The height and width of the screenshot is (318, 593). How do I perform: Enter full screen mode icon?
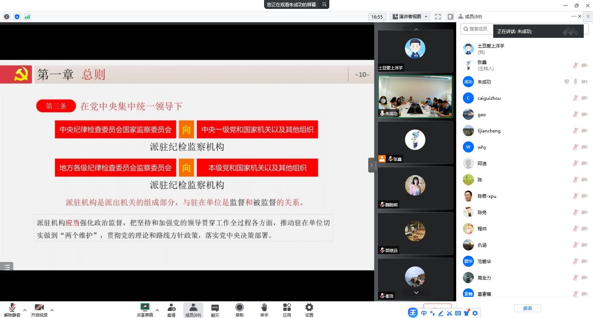438,17
